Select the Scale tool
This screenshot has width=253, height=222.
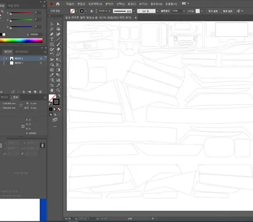(x=58, y=55)
